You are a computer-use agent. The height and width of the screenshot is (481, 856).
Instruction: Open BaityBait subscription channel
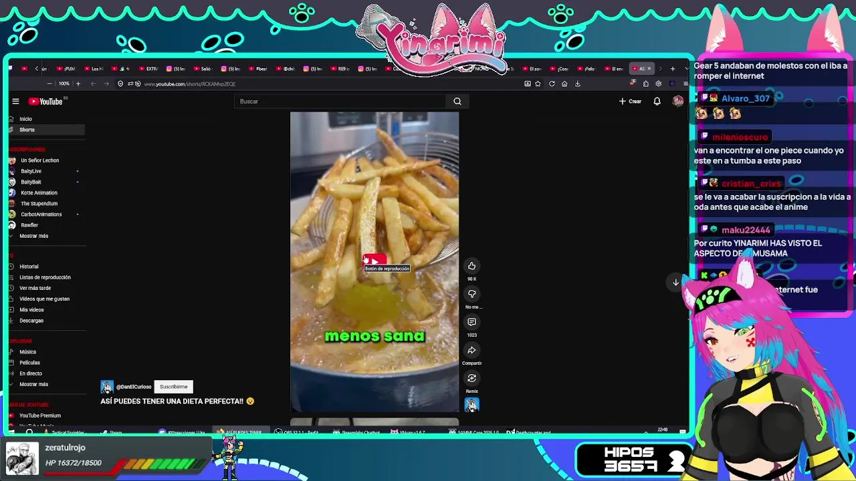(x=31, y=182)
